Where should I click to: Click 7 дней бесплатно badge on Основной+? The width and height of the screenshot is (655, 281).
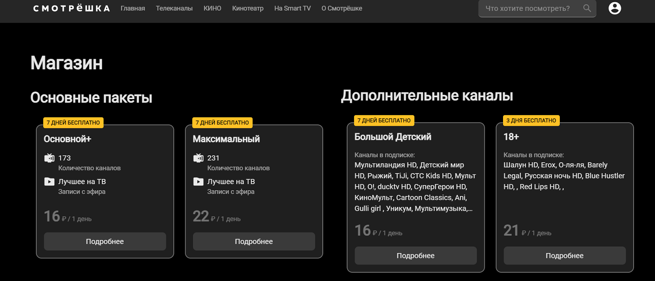tap(73, 123)
